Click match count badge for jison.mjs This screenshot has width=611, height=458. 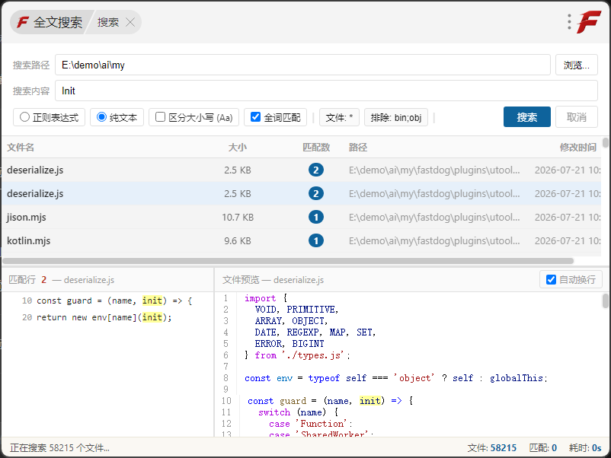coord(316,217)
